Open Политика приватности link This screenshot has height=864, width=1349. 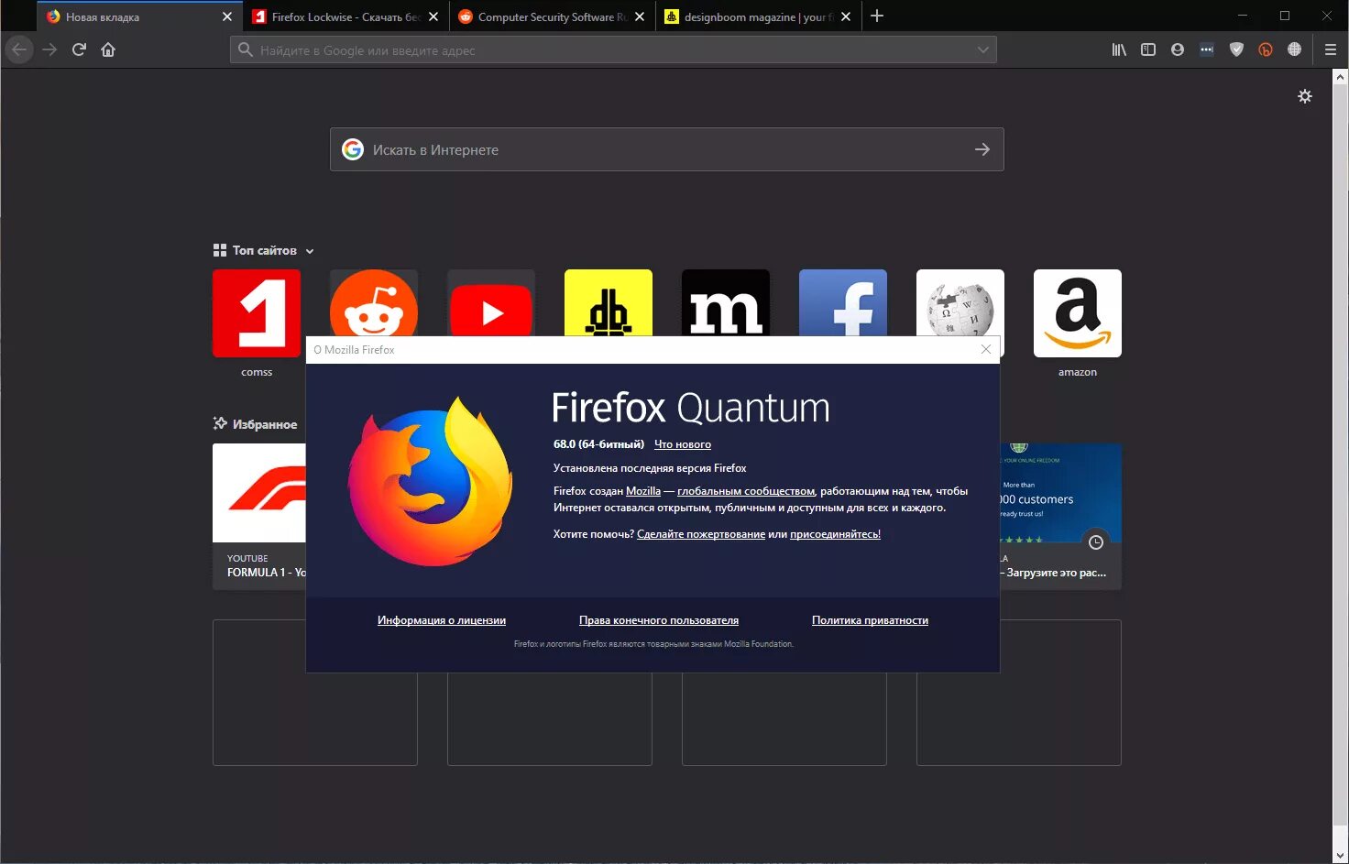tap(870, 620)
